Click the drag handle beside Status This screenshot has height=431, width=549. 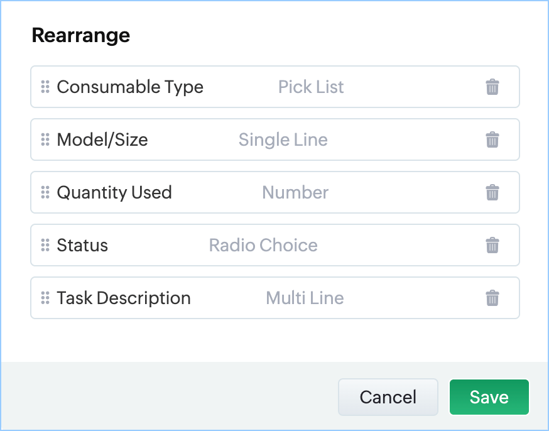[45, 245]
